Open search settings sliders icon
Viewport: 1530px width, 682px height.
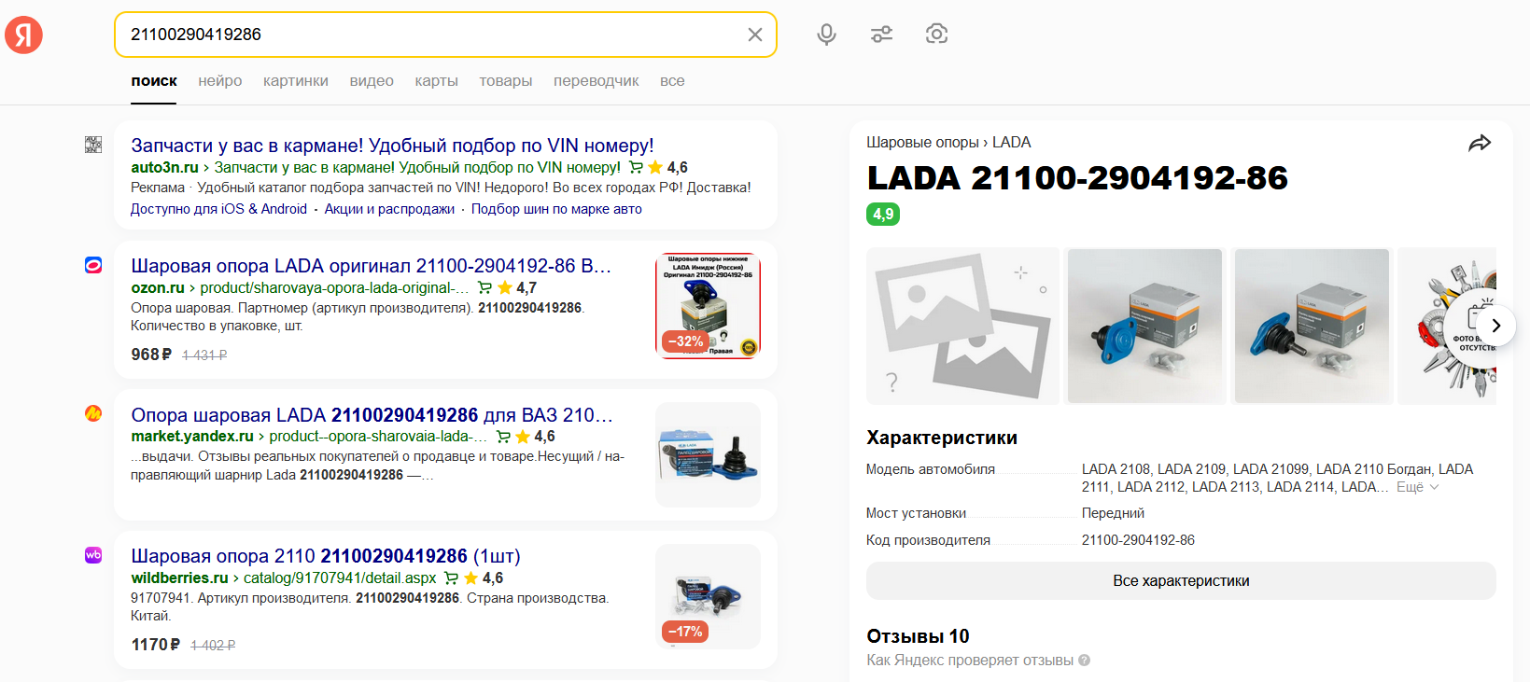[x=881, y=35]
